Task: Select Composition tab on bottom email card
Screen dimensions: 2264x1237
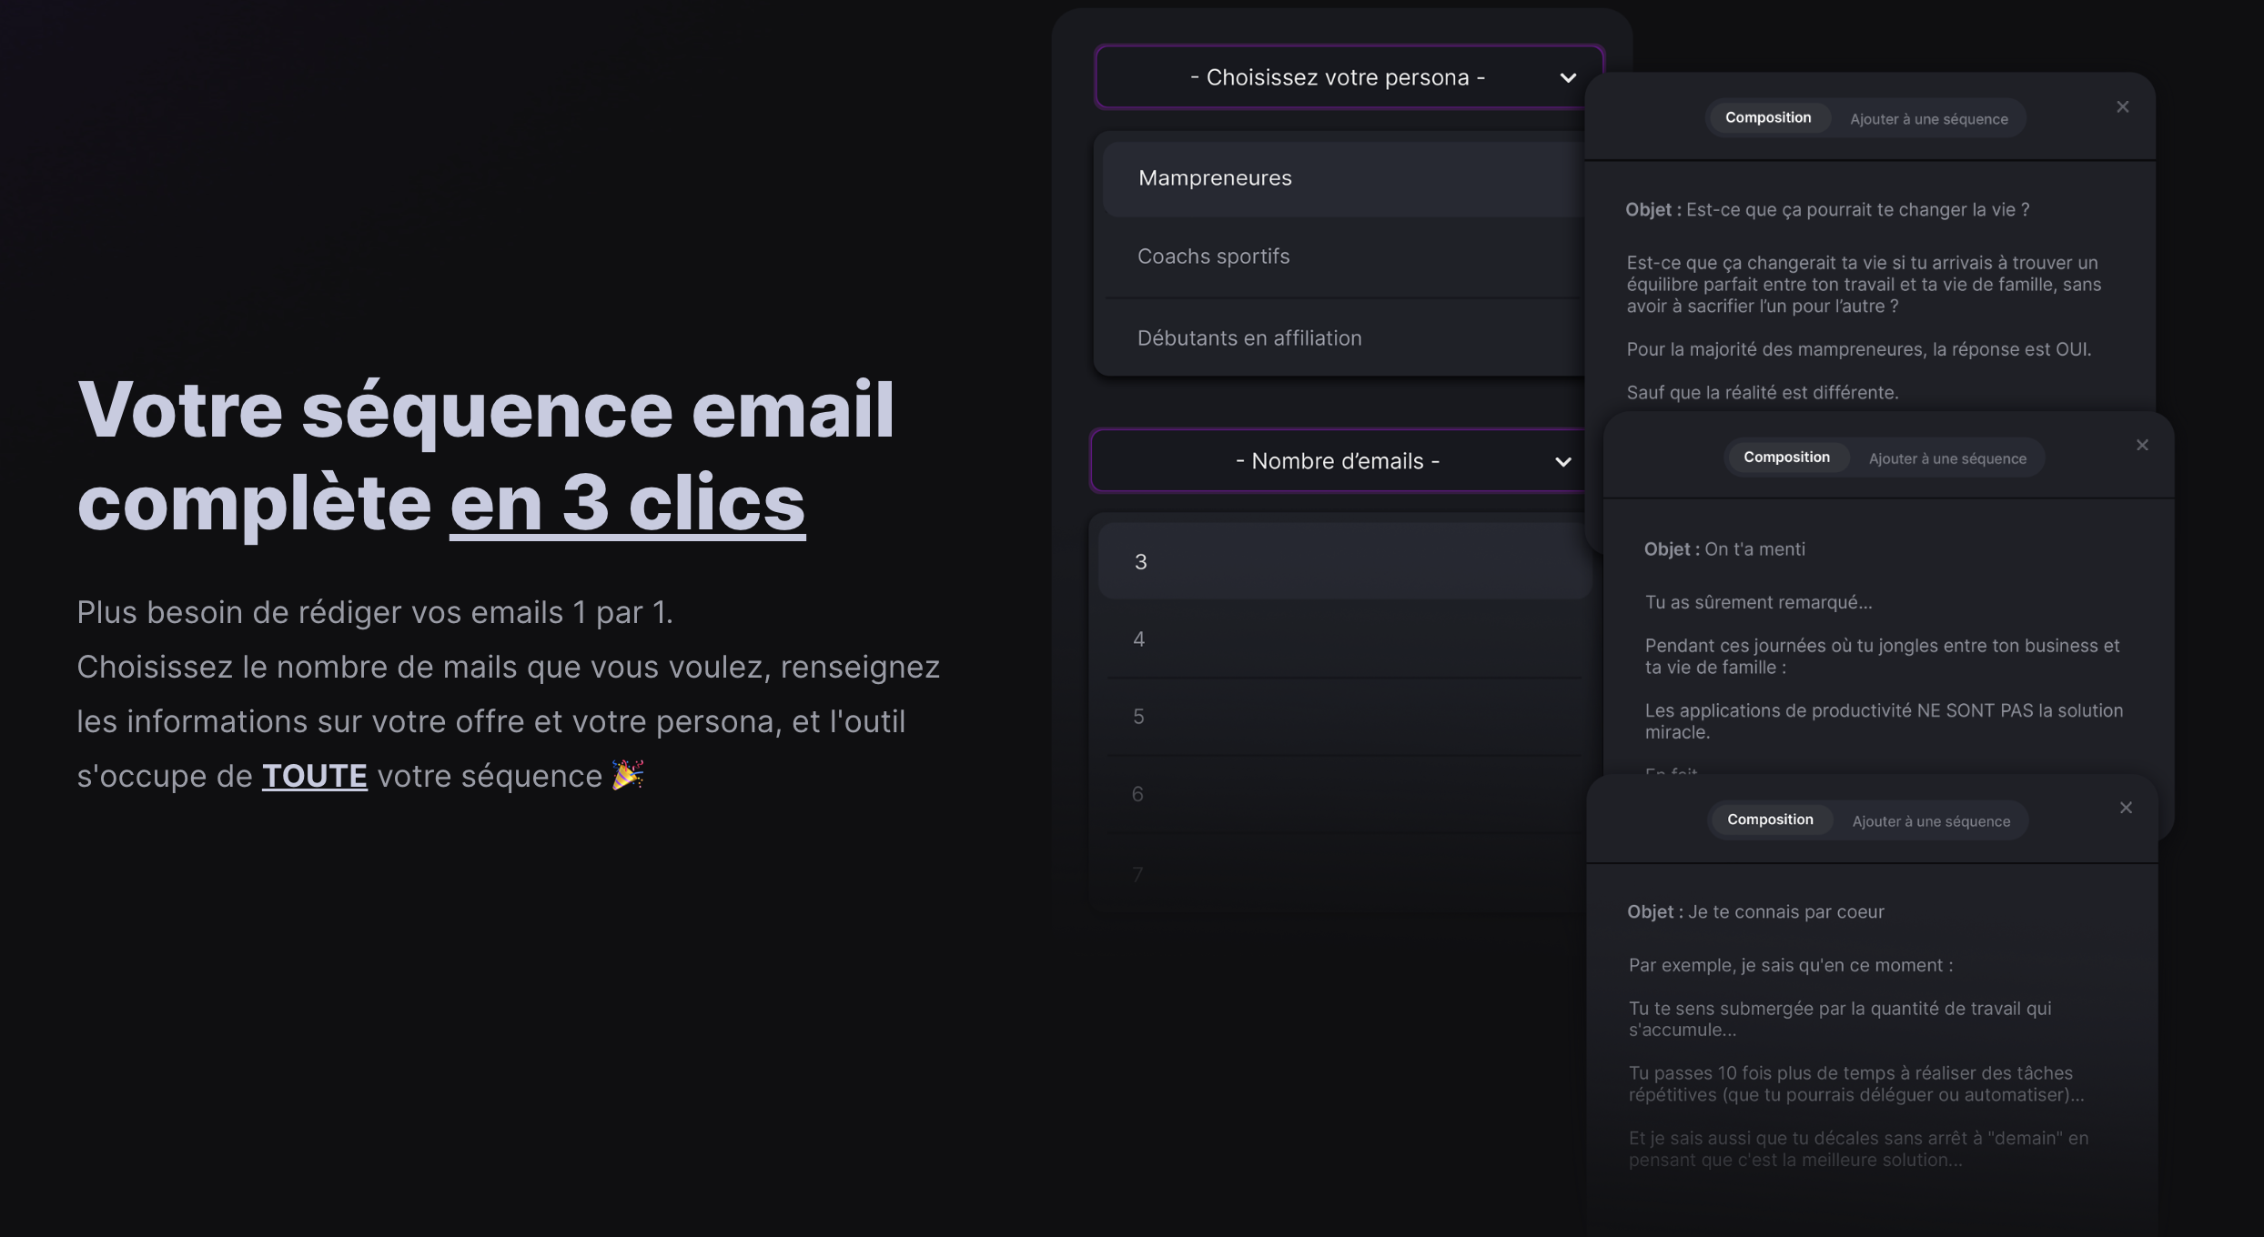Action: click(1769, 820)
